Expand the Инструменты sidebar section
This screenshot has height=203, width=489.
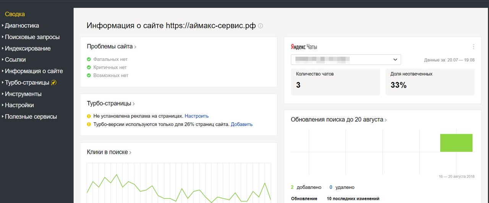pos(23,94)
